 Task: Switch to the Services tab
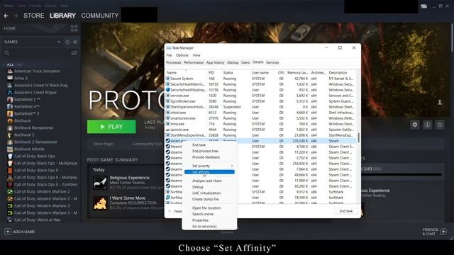pos(272,62)
